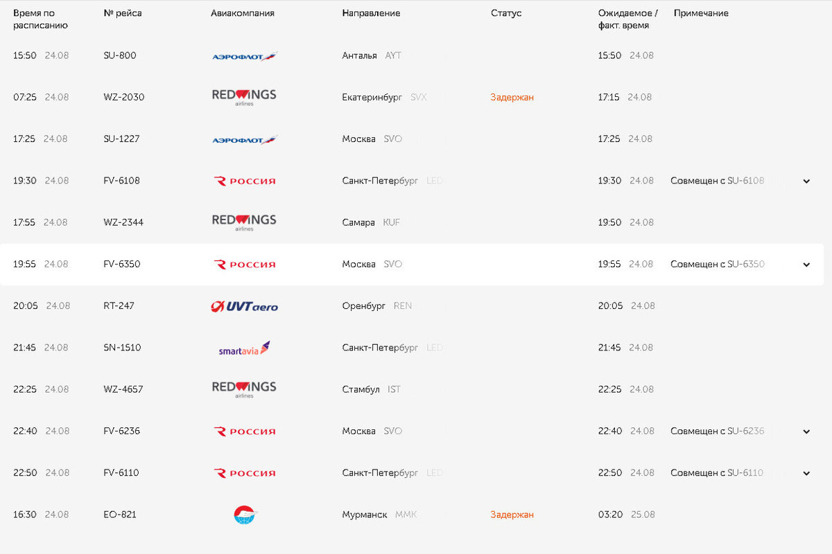
Task: Click the 'Направление' column header
Action: (371, 13)
